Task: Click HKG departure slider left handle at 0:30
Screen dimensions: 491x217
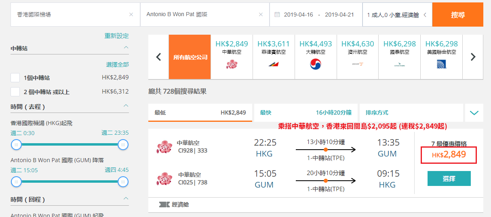Action: pyautogui.click(x=16, y=144)
